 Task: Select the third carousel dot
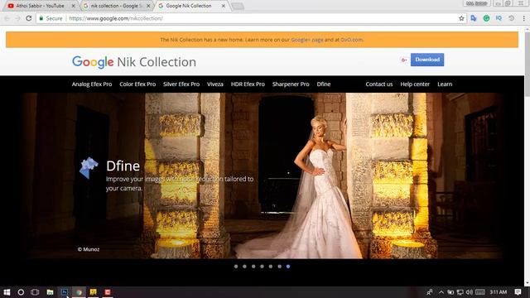[253, 267]
